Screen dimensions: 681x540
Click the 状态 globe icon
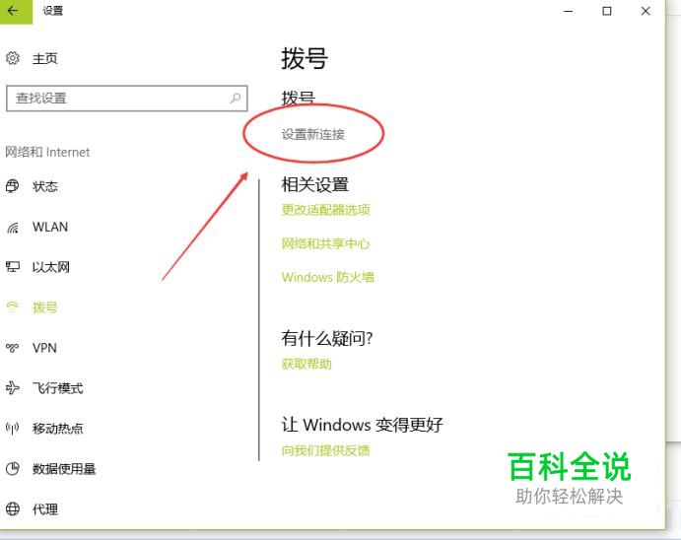click(x=13, y=186)
